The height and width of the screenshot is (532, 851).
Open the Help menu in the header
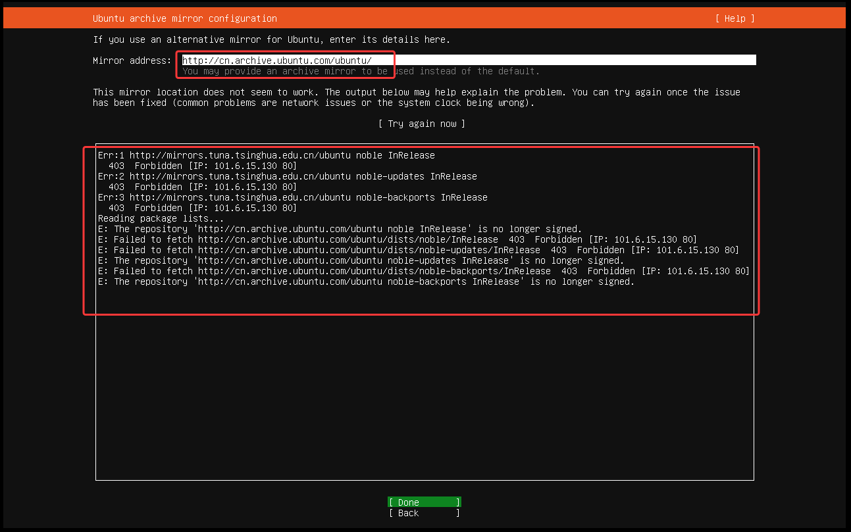tap(735, 18)
